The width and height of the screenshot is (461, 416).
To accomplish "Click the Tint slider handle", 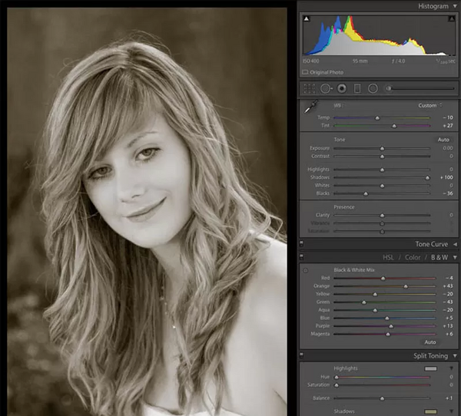I will [394, 126].
